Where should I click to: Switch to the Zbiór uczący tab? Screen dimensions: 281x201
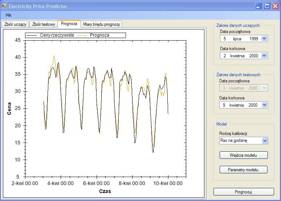pyautogui.click(x=15, y=24)
